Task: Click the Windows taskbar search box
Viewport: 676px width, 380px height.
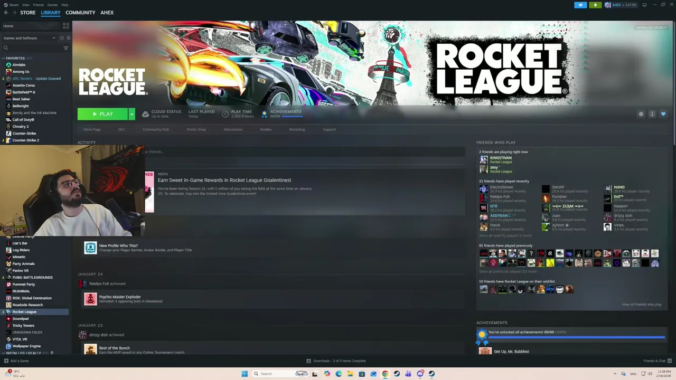Action: 280,374
